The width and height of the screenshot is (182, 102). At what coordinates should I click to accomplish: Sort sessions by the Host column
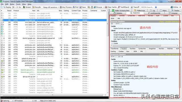(x=34, y=10)
